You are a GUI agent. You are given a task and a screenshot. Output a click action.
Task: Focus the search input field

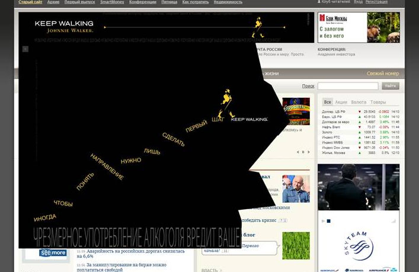pos(348,86)
